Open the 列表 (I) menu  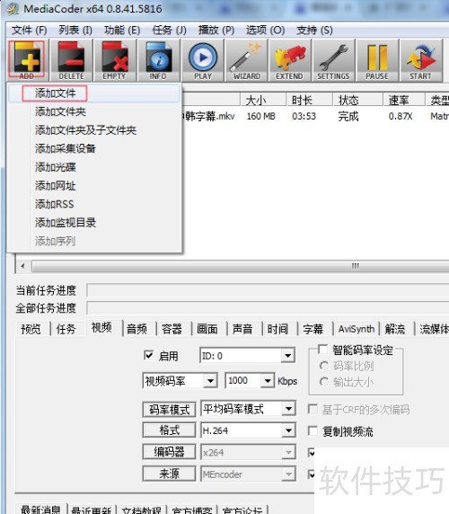[x=75, y=31]
